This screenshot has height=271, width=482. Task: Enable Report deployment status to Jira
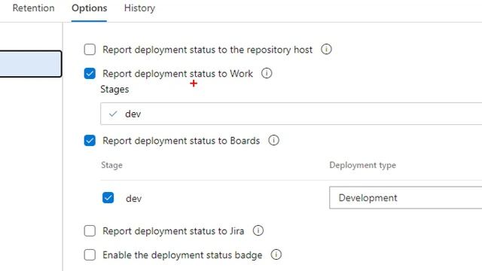(x=90, y=231)
